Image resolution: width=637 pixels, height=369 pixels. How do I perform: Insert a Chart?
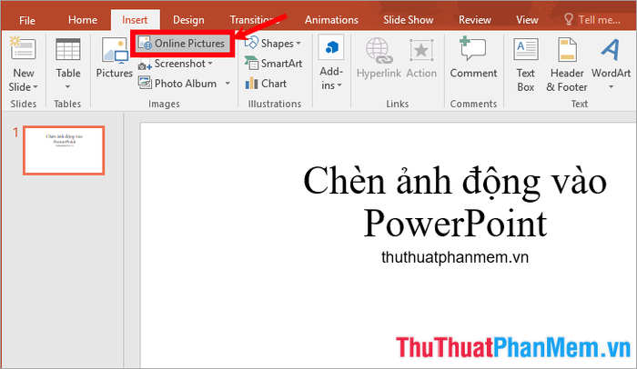[x=266, y=84]
